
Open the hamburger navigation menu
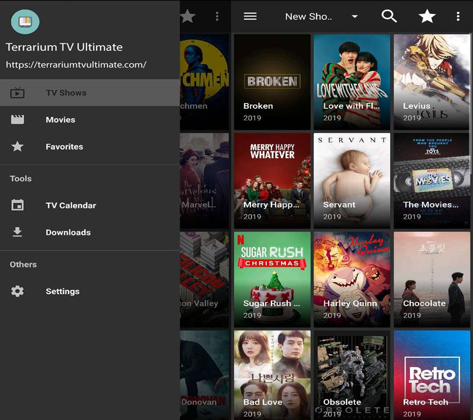250,17
